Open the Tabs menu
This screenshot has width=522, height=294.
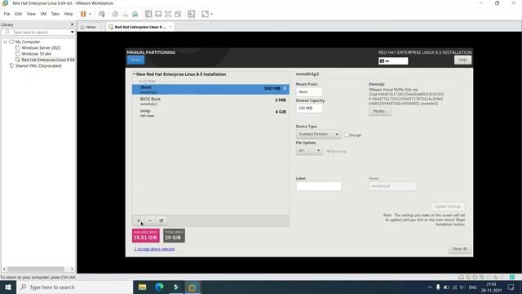click(55, 14)
